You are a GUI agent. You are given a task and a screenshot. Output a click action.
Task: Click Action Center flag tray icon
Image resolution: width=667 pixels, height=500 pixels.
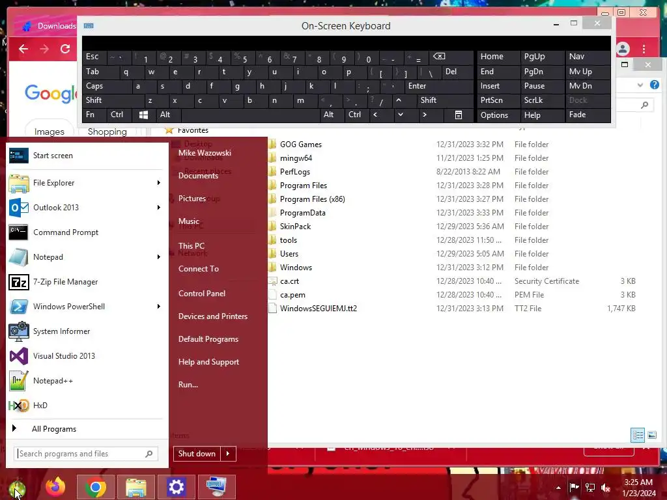pos(574,487)
